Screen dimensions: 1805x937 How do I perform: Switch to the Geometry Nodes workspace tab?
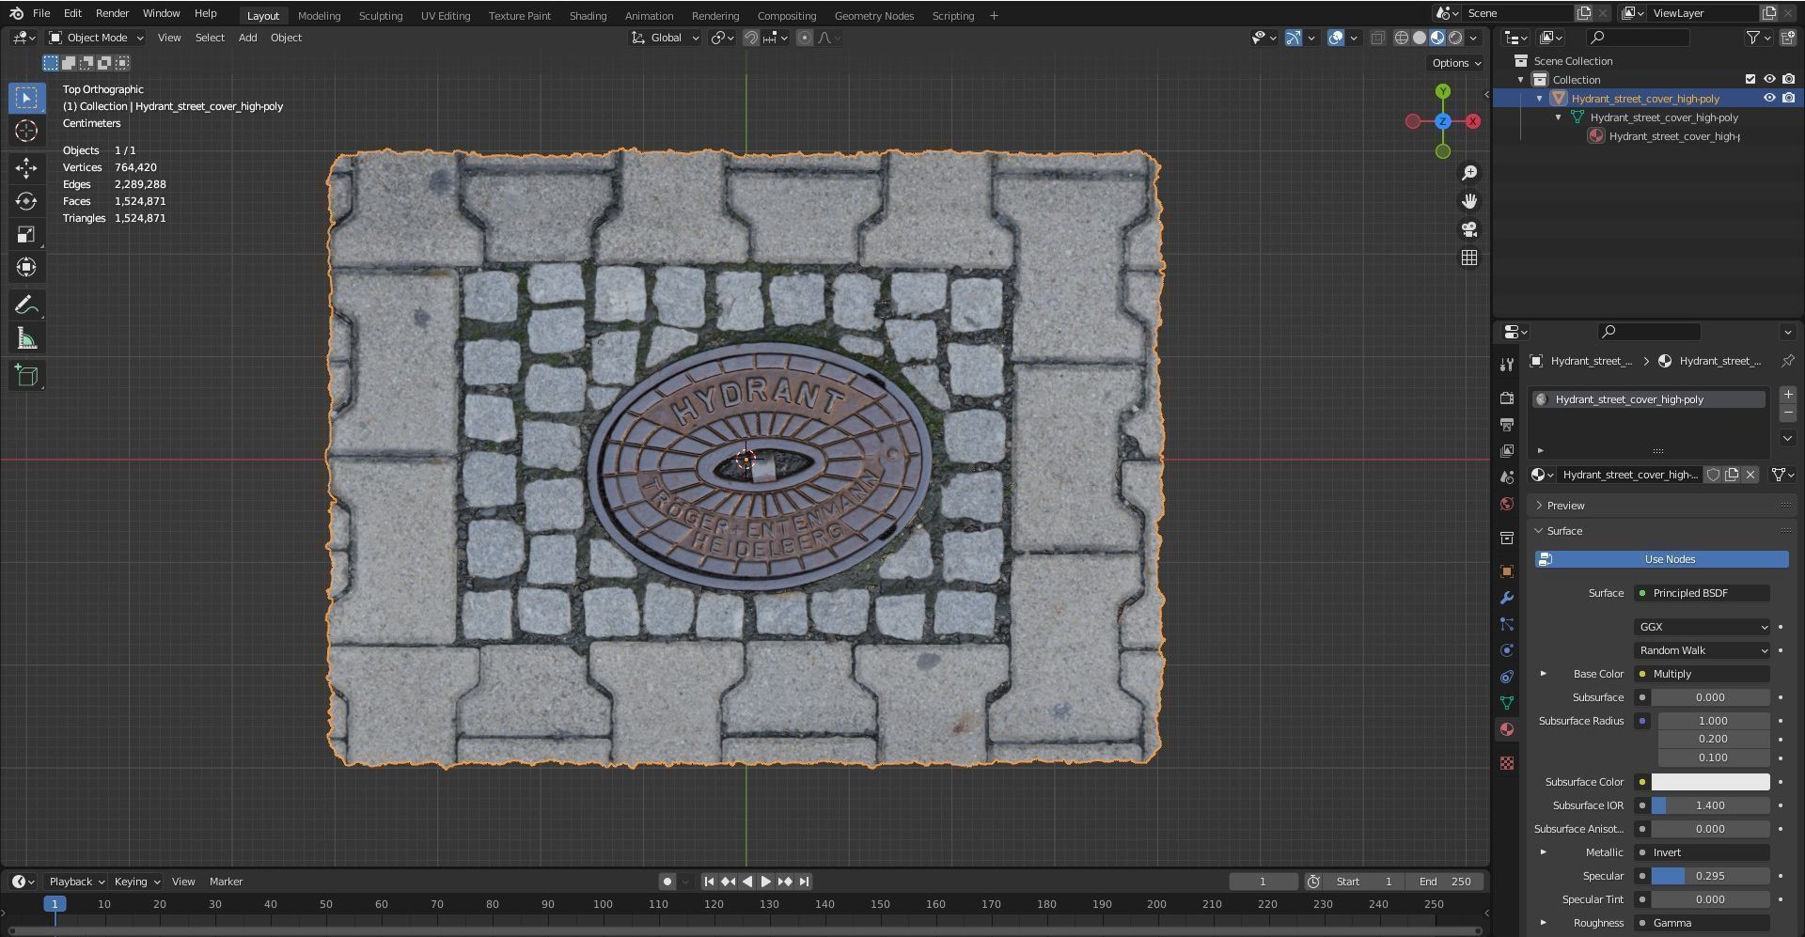click(874, 16)
